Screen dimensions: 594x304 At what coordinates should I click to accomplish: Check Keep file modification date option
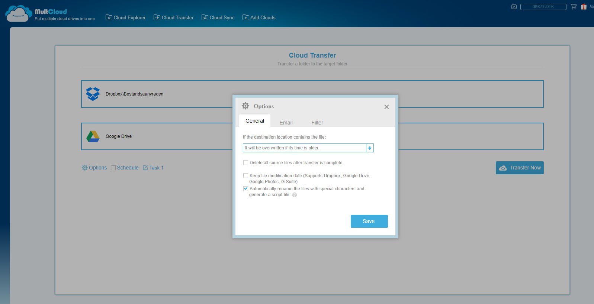pos(245,176)
